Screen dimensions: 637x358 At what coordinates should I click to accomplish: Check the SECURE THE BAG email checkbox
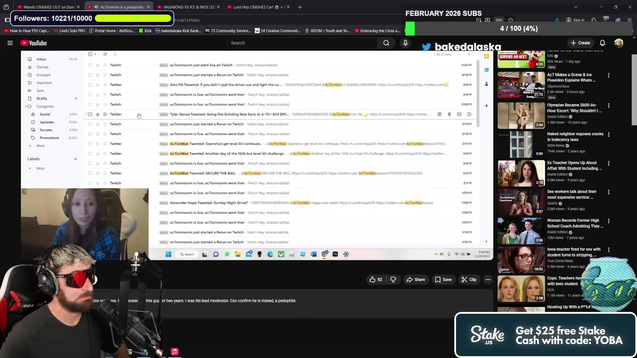pos(90,173)
